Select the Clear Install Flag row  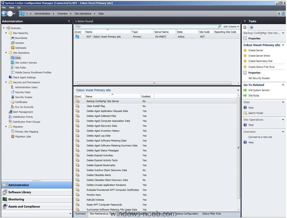[x=156, y=106]
